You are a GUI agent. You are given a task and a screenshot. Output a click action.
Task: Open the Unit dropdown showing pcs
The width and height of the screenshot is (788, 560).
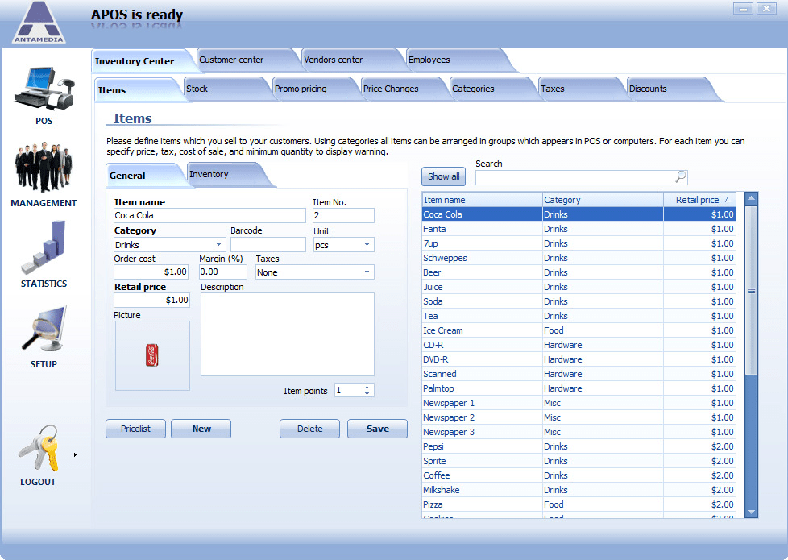pos(343,245)
